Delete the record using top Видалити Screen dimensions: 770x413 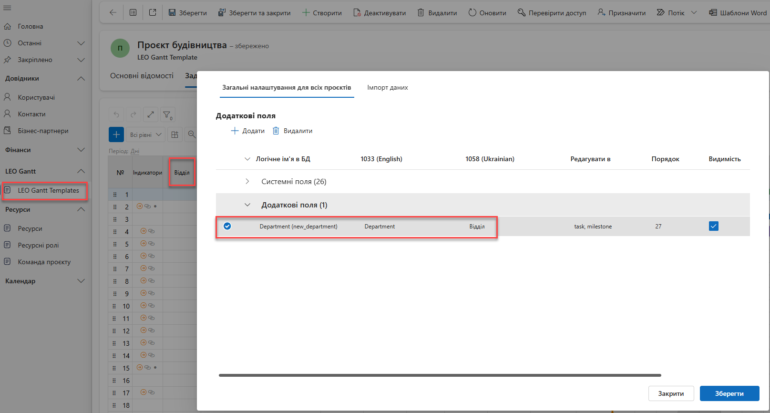pyautogui.click(x=437, y=13)
